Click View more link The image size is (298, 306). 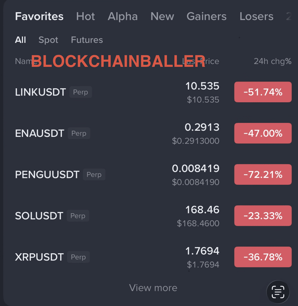click(x=153, y=288)
